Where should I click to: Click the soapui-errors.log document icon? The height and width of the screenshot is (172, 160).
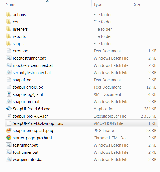pyautogui.click(x=9, y=87)
